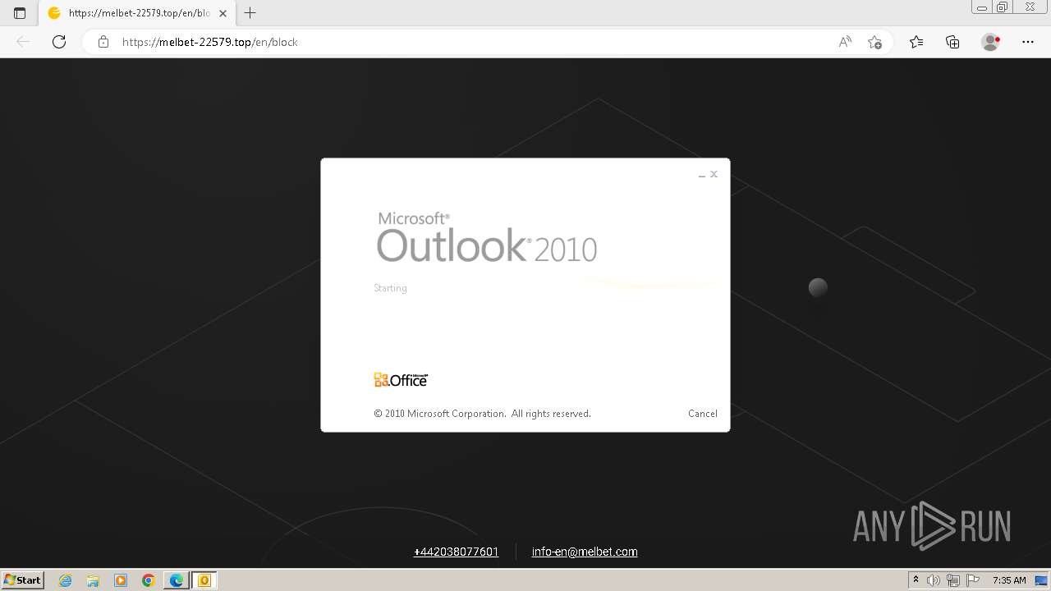
Task: Call the phone link +442038077601
Action: [456, 552]
